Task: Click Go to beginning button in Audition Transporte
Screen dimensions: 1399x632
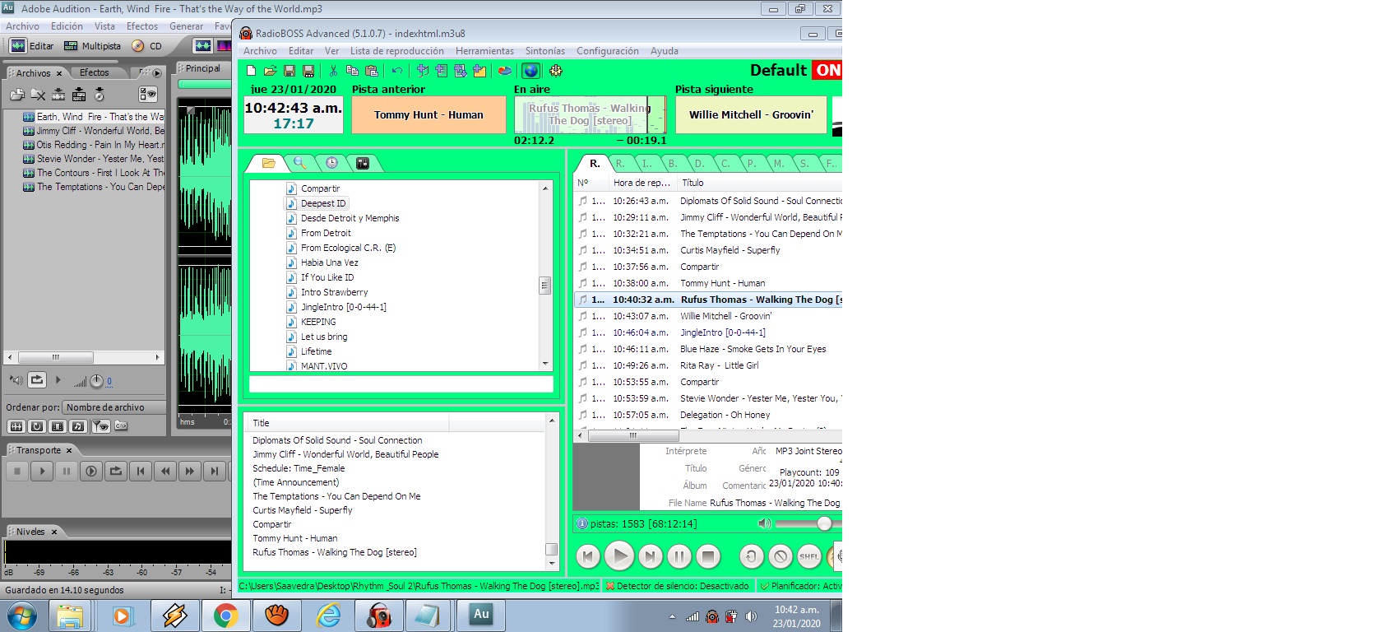Action: coord(141,471)
